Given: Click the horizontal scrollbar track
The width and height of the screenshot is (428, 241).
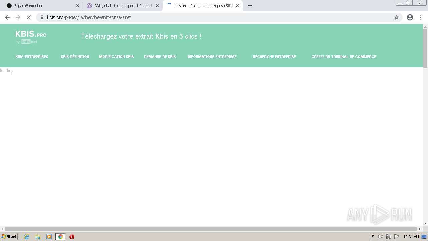Looking at the screenshot, I should pos(211,229).
